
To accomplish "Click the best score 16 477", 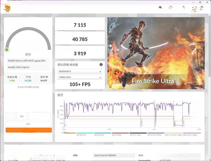I will [x=44, y=81].
